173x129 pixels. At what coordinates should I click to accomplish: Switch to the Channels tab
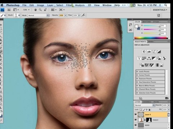click(147, 102)
